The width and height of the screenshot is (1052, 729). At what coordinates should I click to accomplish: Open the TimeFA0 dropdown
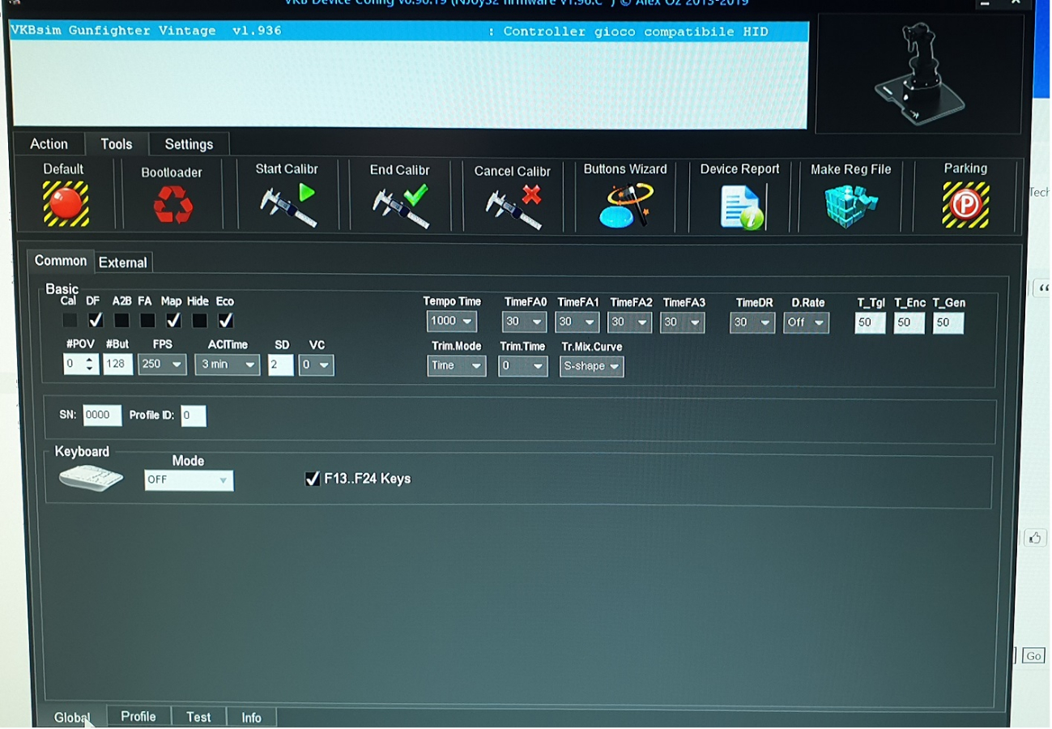(525, 322)
